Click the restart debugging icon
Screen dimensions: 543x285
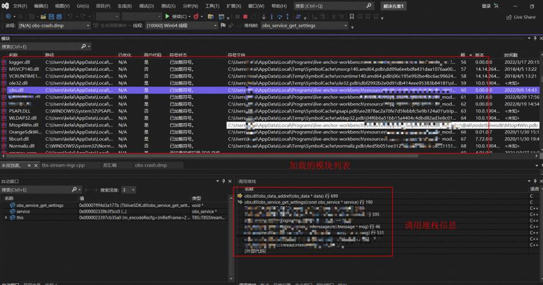(x=254, y=17)
